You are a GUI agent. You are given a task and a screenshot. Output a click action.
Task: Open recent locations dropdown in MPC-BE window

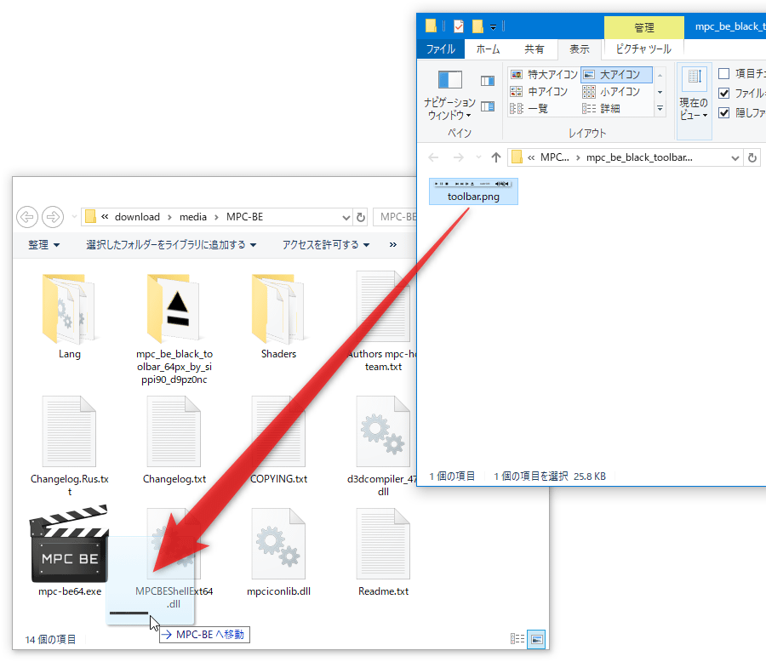coord(74,216)
